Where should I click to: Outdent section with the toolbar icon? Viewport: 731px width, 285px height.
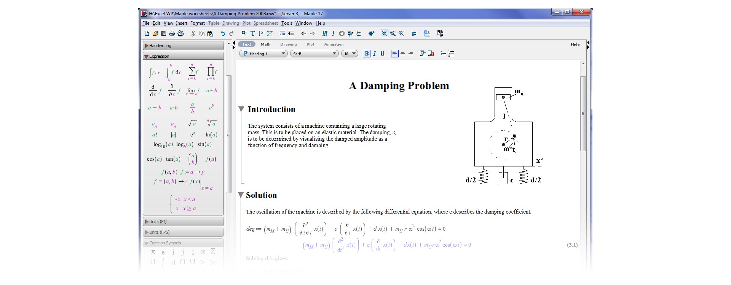point(291,33)
